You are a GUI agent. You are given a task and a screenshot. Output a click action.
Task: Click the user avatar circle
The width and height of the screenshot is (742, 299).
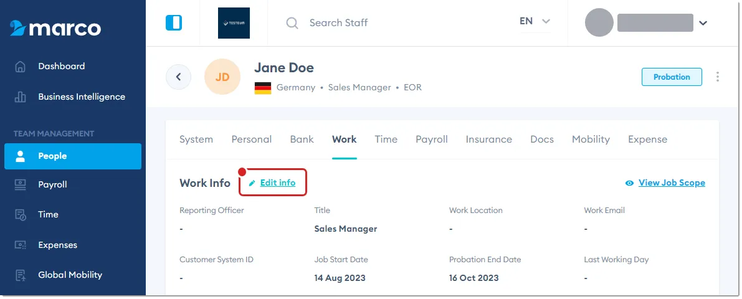[599, 22]
